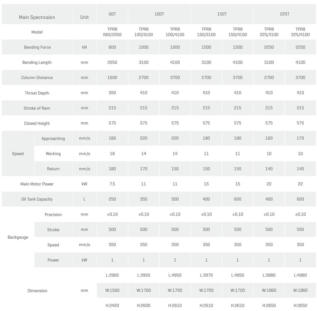Select the 225T group header
This screenshot has height=311, width=317.
(285, 14)
